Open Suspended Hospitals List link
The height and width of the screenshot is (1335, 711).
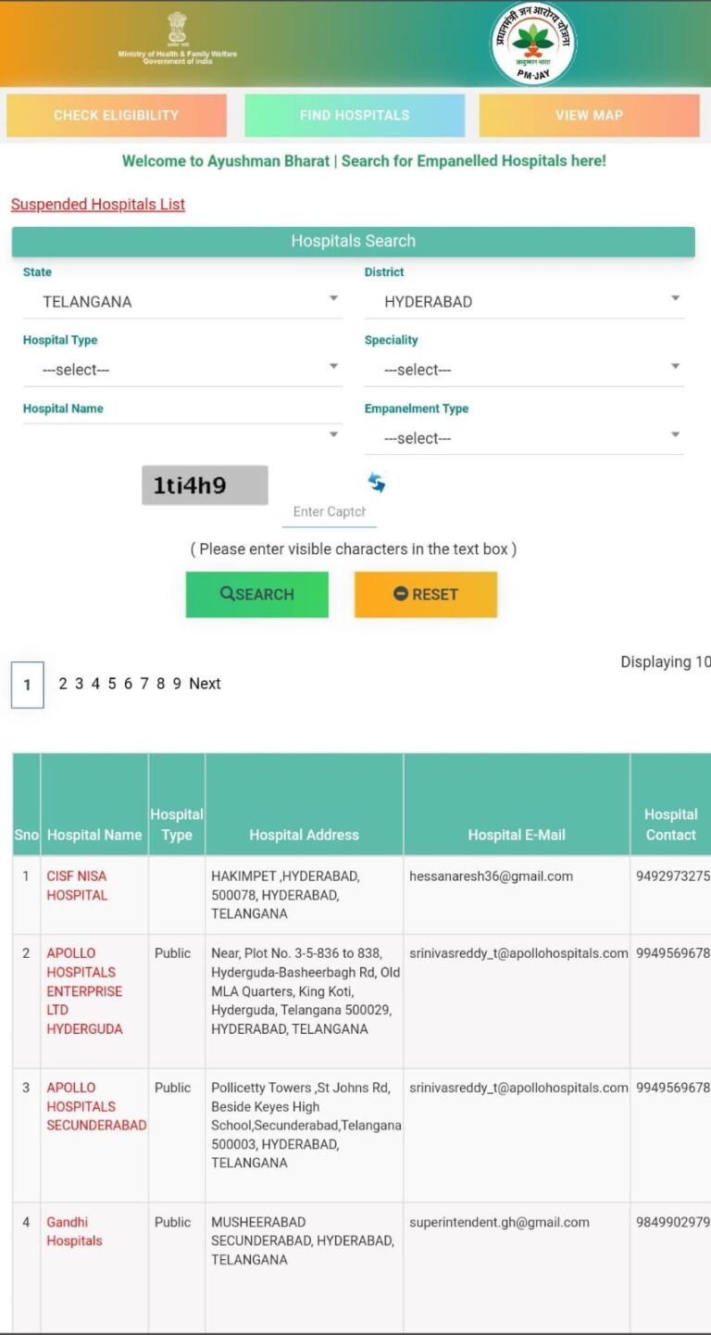pyautogui.click(x=98, y=205)
